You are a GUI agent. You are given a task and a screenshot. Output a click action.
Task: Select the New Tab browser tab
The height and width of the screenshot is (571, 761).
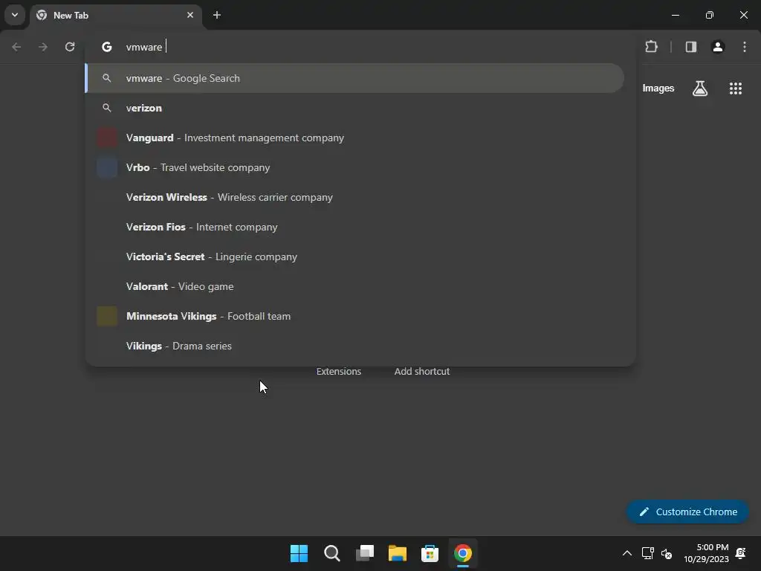pos(117,16)
